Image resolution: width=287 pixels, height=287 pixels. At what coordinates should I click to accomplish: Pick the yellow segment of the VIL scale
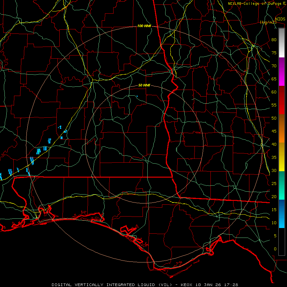pos(282,157)
